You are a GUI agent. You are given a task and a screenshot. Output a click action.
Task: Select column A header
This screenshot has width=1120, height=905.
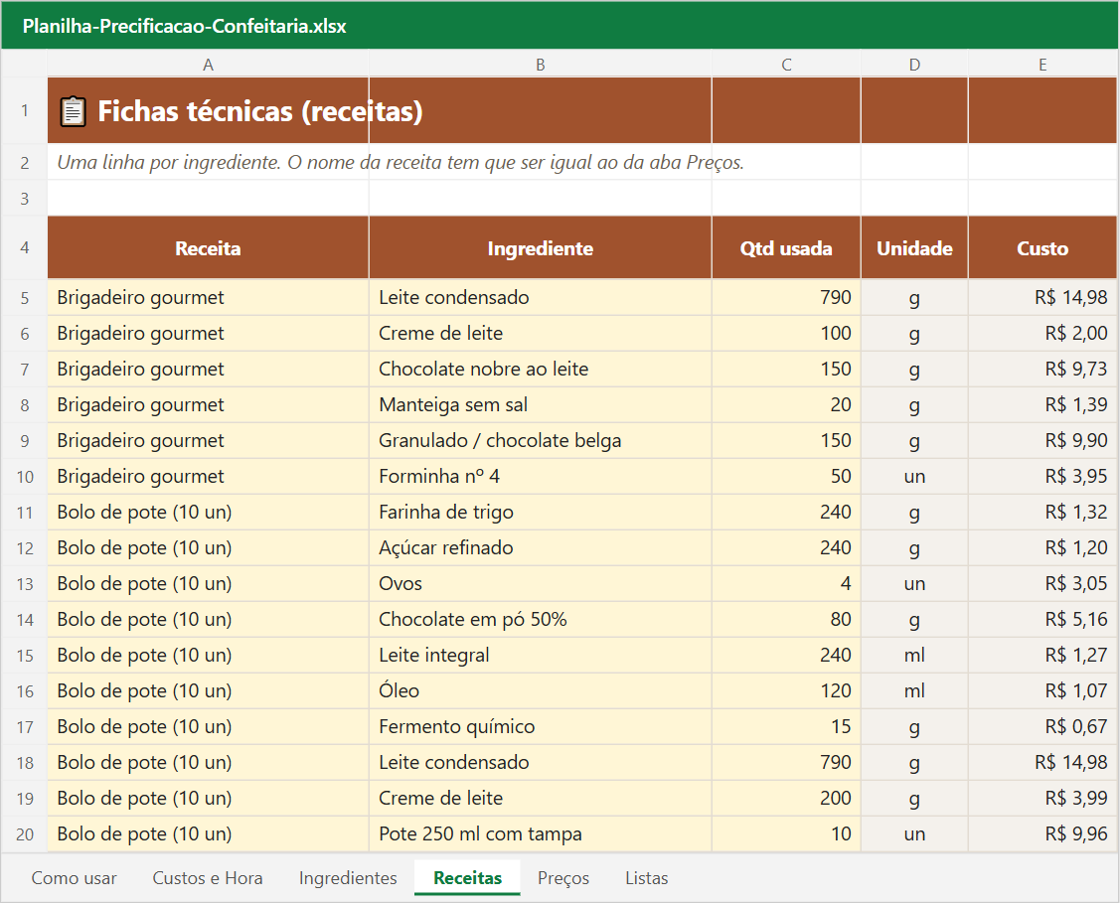click(208, 65)
